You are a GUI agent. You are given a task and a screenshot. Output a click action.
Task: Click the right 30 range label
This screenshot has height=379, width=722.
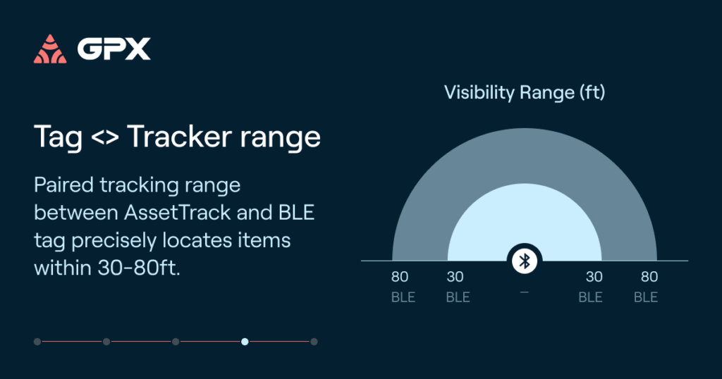594,277
